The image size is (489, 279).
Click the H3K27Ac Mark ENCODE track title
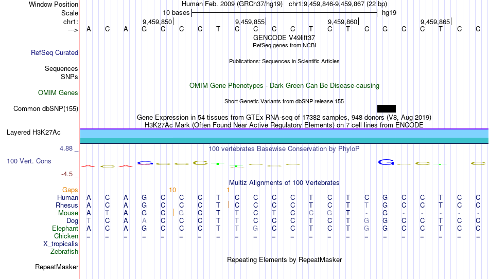tap(284, 125)
